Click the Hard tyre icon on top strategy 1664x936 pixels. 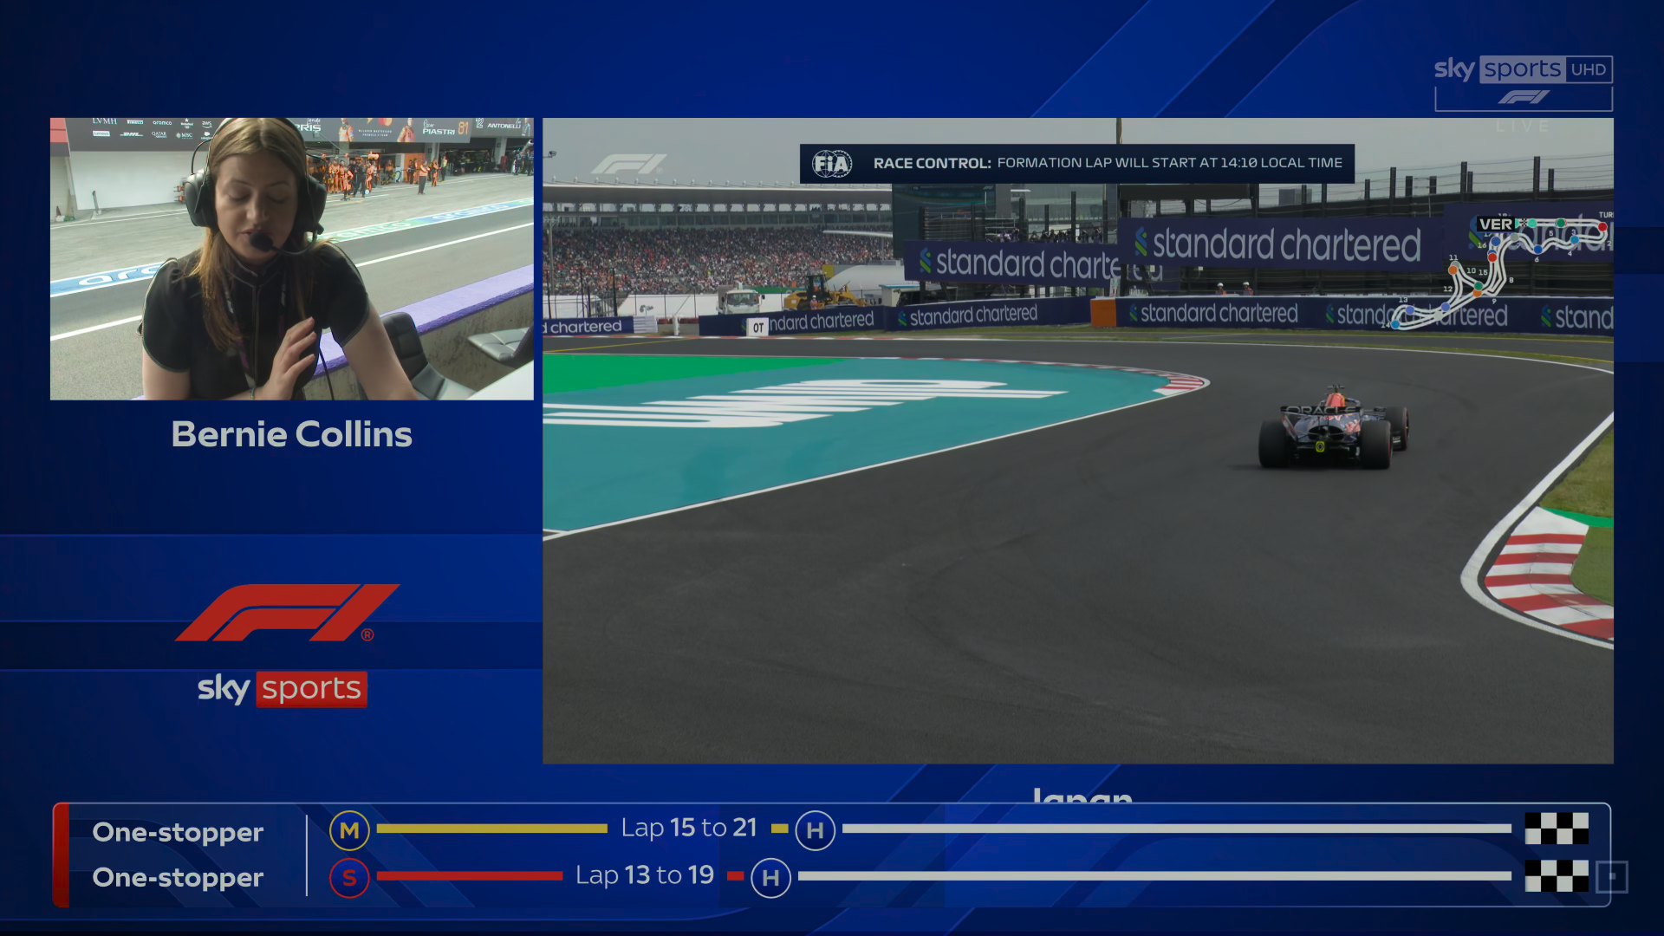pos(815,831)
